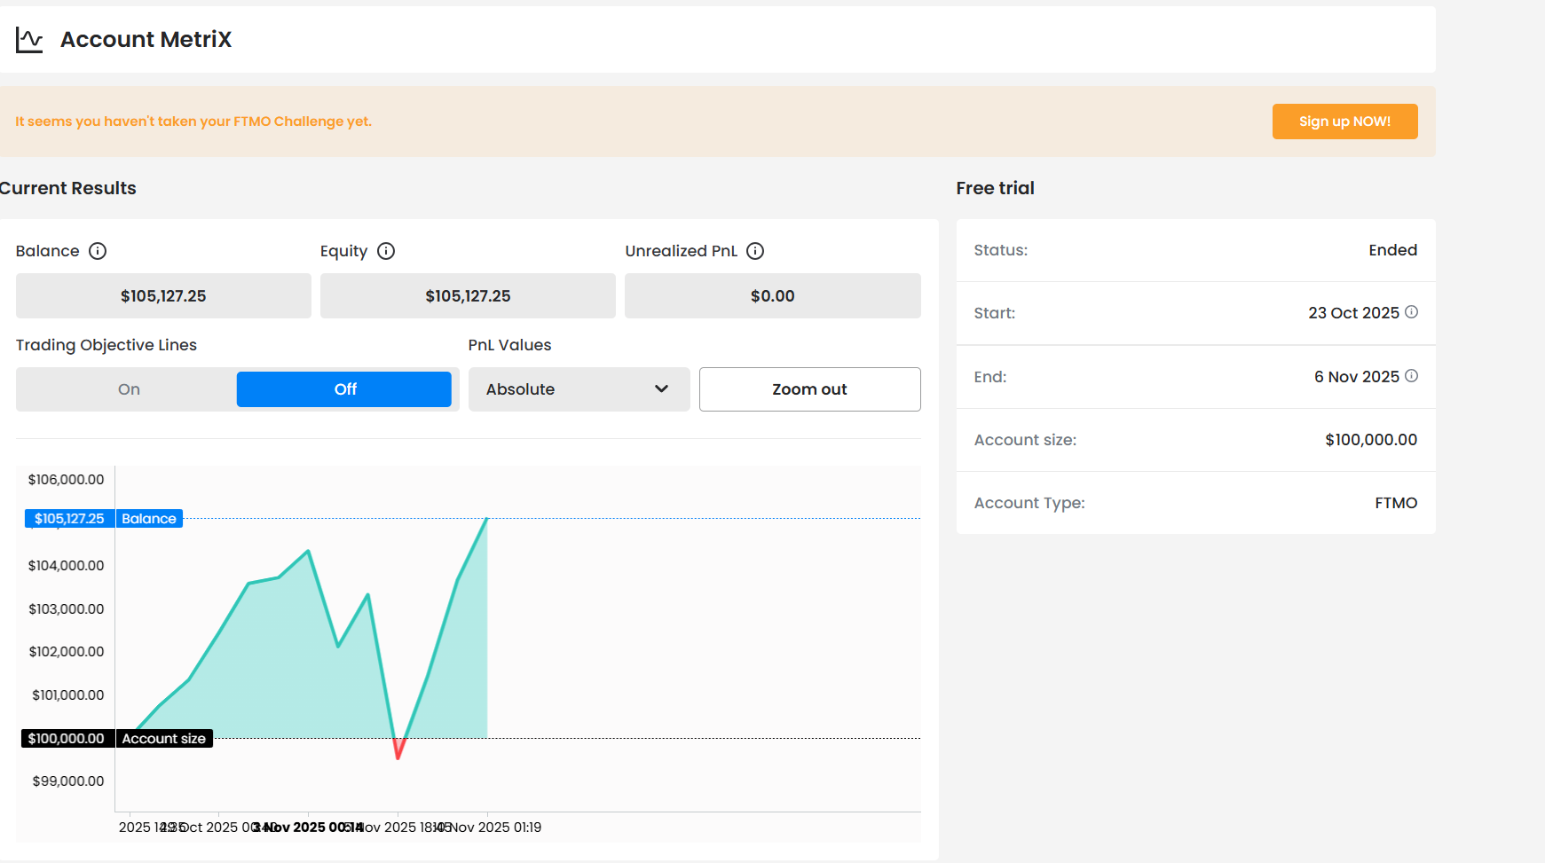Click the $99,000.00 y-axis label
This screenshot has width=1545, height=863.
[x=68, y=781]
